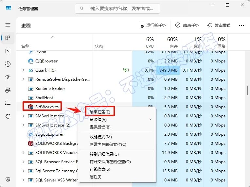Click the SogouExplorer process icon
The width and height of the screenshot is (250, 187).
click(31, 134)
